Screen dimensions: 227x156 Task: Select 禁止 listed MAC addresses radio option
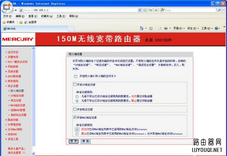coord(77,134)
